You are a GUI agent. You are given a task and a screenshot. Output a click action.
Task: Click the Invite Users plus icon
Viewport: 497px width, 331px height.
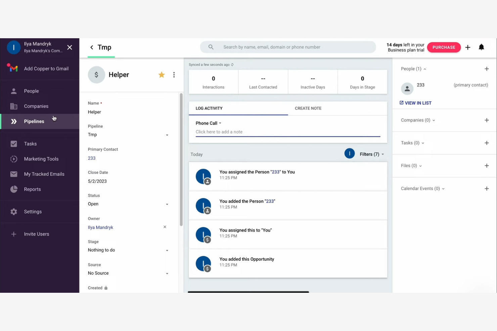[x=14, y=234]
